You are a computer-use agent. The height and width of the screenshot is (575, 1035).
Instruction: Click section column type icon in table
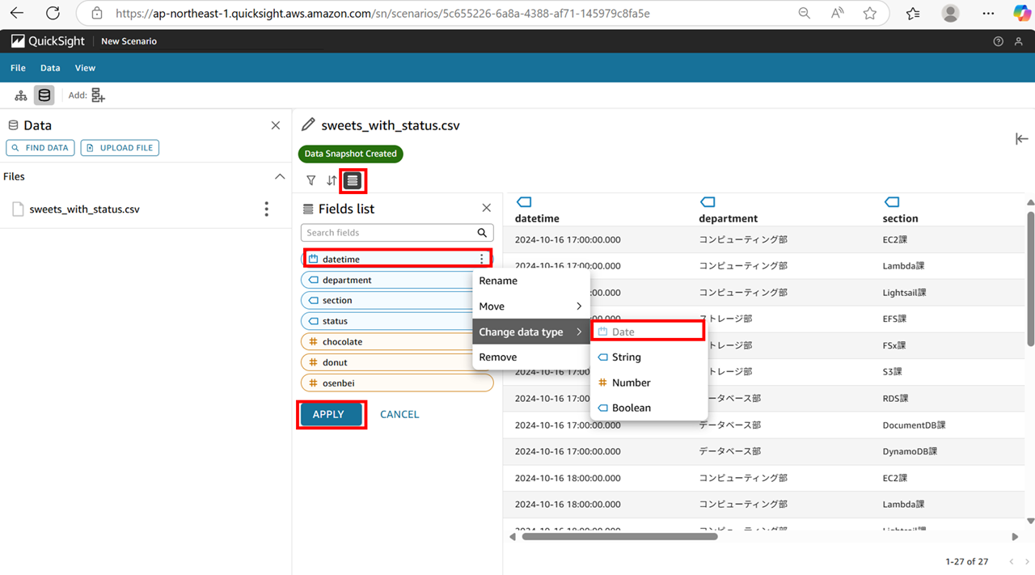point(891,202)
